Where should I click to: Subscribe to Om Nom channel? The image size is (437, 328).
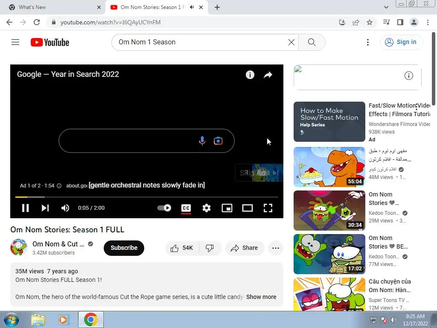pos(124,248)
